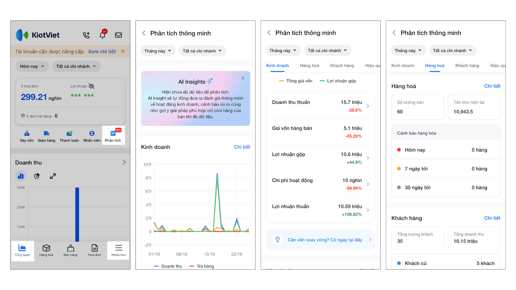
Task: Tap the phone support icon
Action: [86, 35]
